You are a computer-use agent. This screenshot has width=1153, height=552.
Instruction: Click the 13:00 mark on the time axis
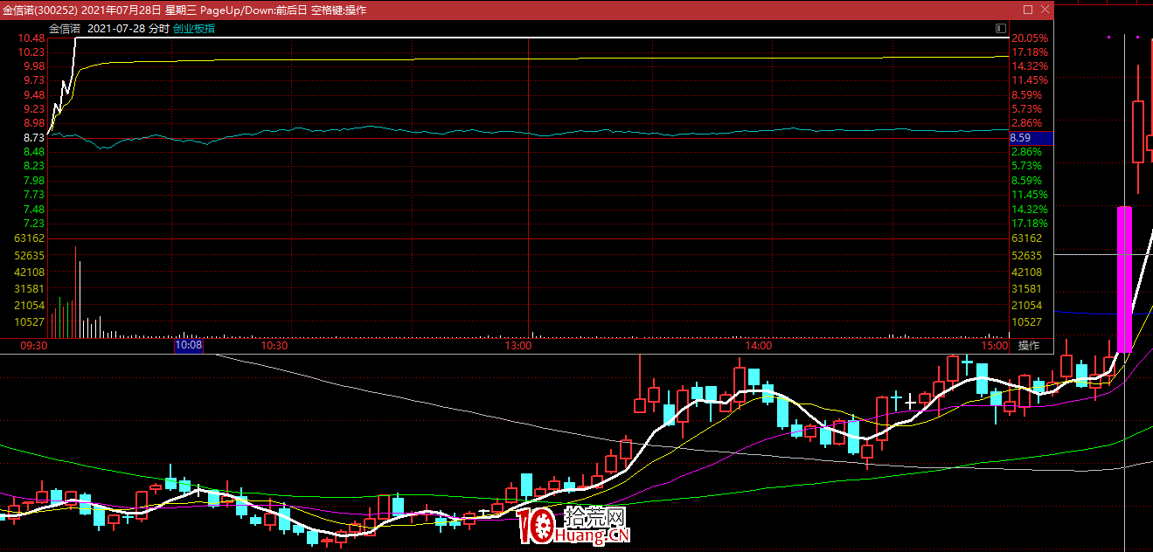click(x=518, y=345)
